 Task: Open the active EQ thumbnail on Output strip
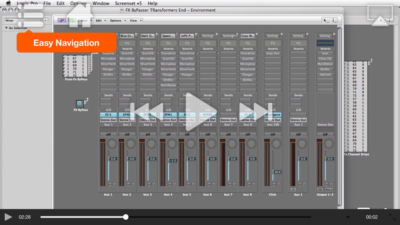click(x=325, y=43)
